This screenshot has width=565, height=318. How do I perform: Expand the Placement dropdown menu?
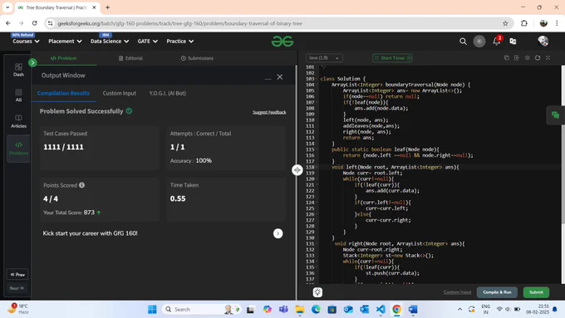pos(65,42)
